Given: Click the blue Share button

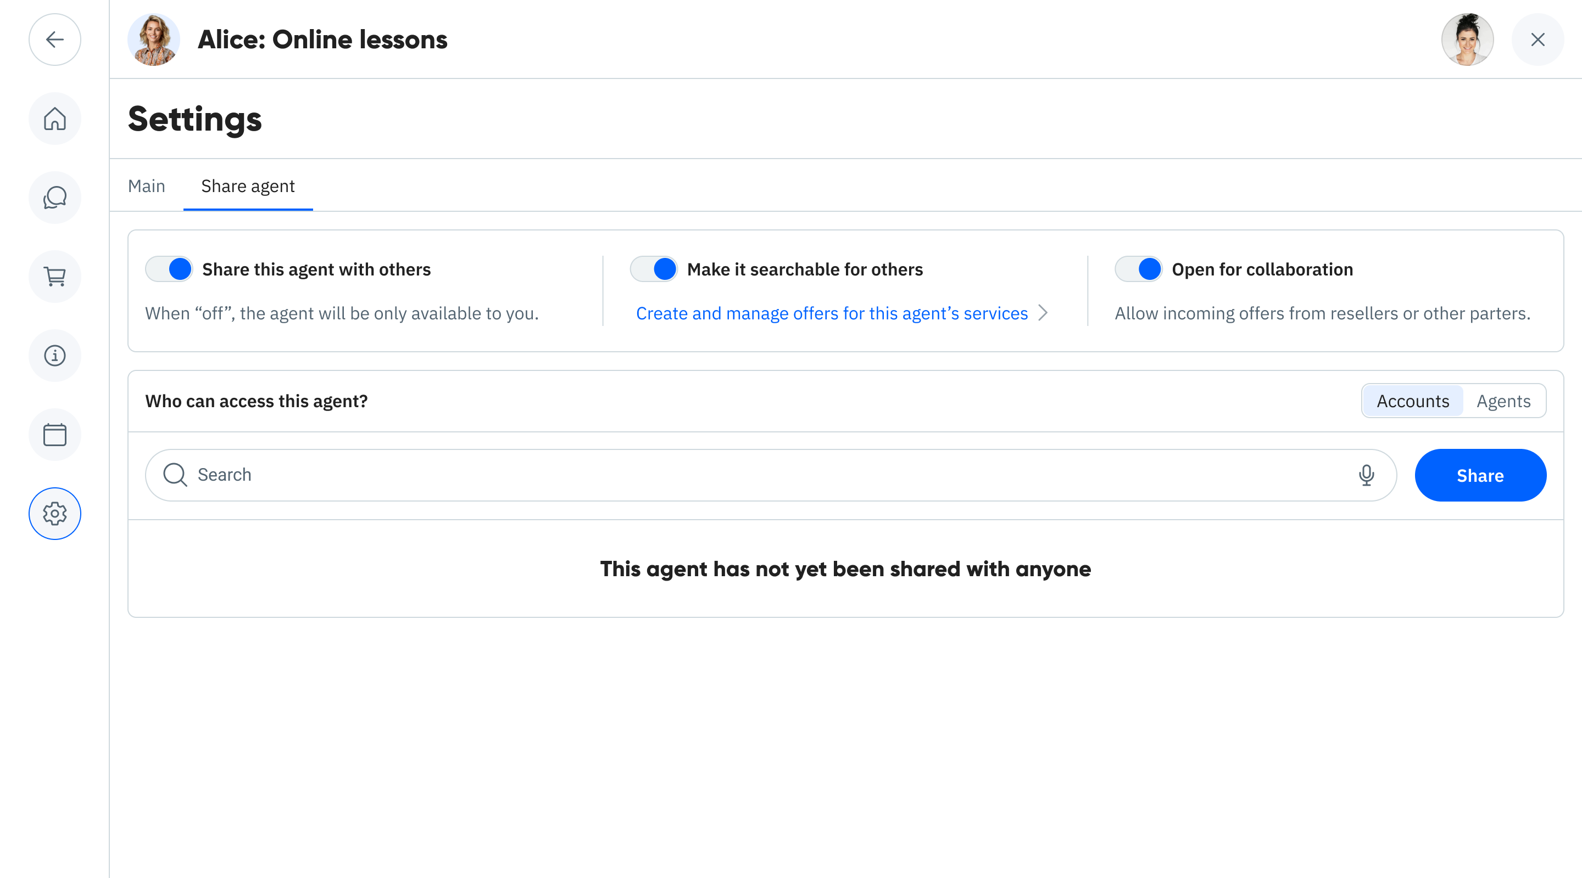Looking at the screenshot, I should [x=1480, y=476].
